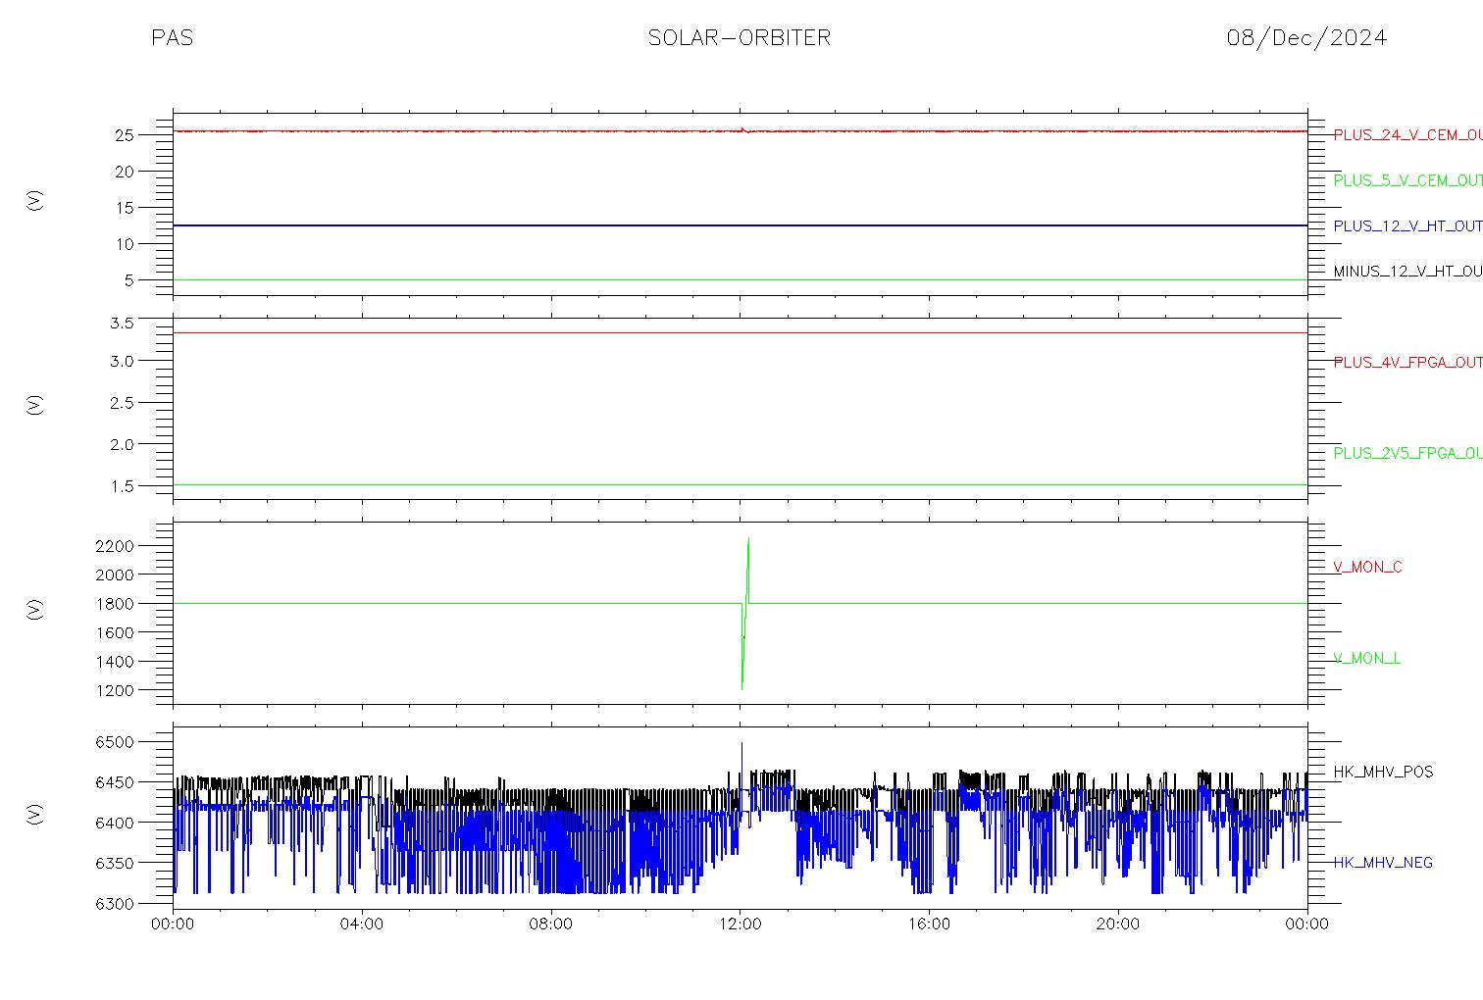Click the 12:00 time axis label
This screenshot has width=1483, height=1000.
741,924
